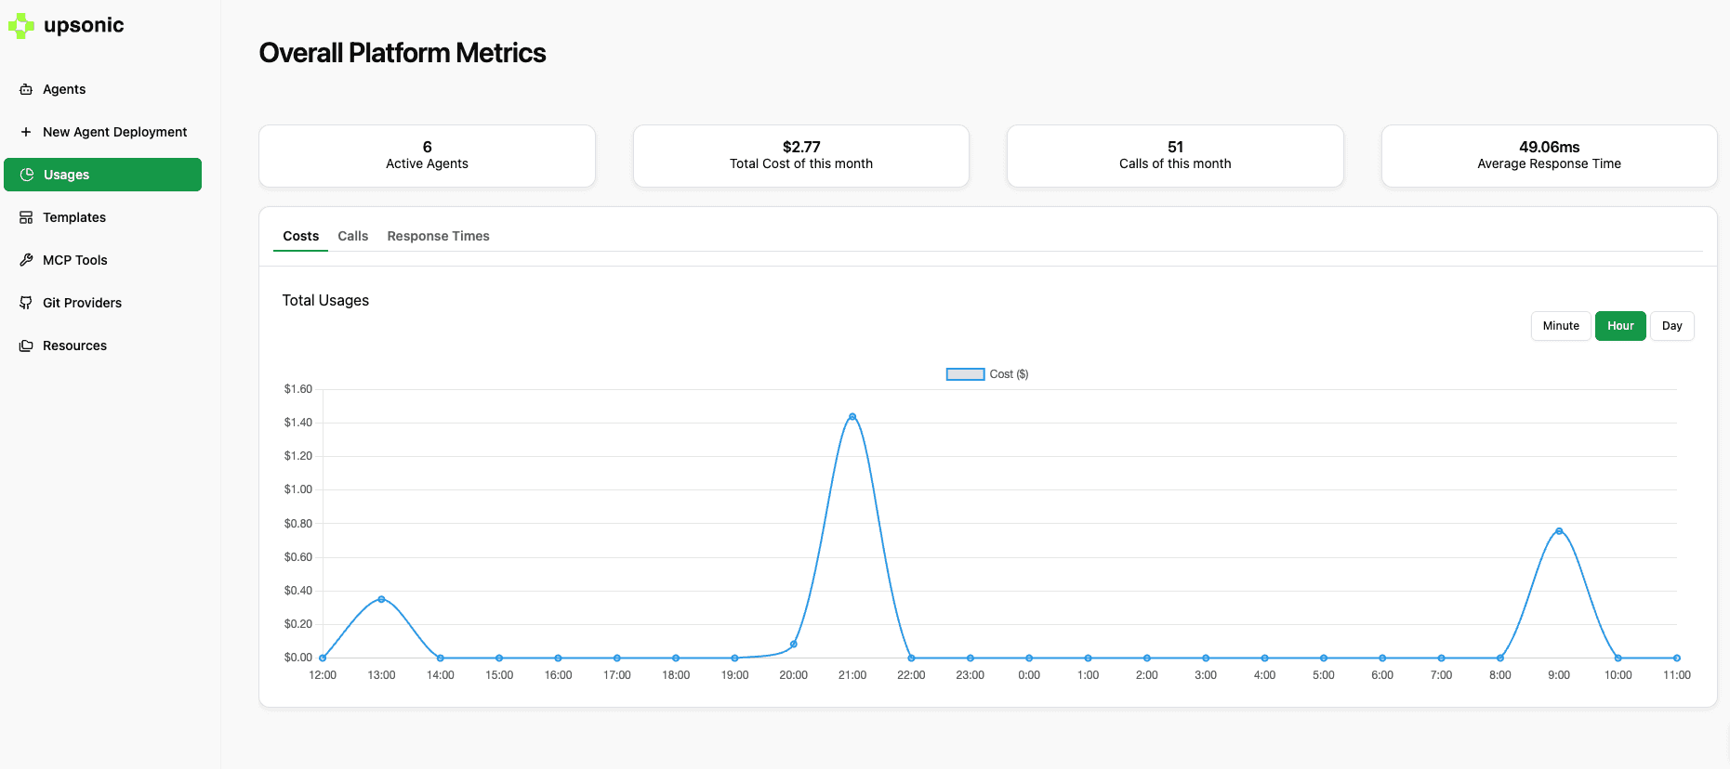This screenshot has width=1730, height=769.
Task: Switch chart granularity to Minute
Action: click(x=1561, y=326)
